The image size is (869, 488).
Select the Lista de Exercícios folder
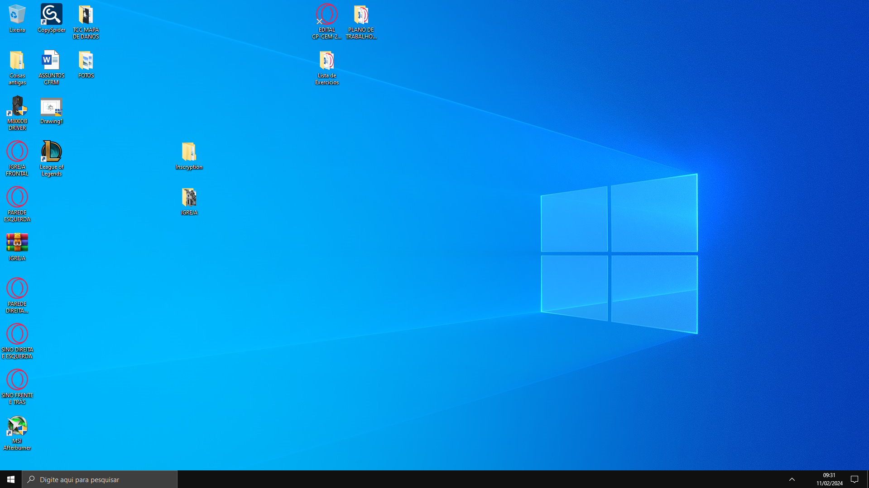point(326,67)
